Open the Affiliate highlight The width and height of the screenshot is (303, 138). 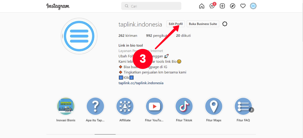[x=125, y=106]
